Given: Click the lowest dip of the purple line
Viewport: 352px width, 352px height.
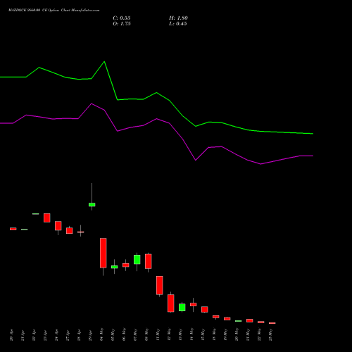Looking at the screenshot, I should click(x=260, y=164).
